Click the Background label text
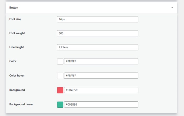The width and height of the screenshot is (184, 116). pyautogui.click(x=17, y=90)
